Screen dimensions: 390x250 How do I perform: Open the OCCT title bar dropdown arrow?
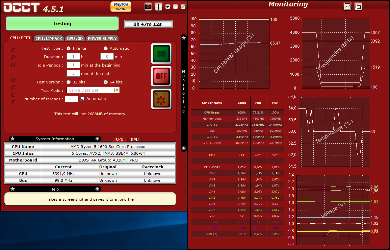(x=167, y=7)
